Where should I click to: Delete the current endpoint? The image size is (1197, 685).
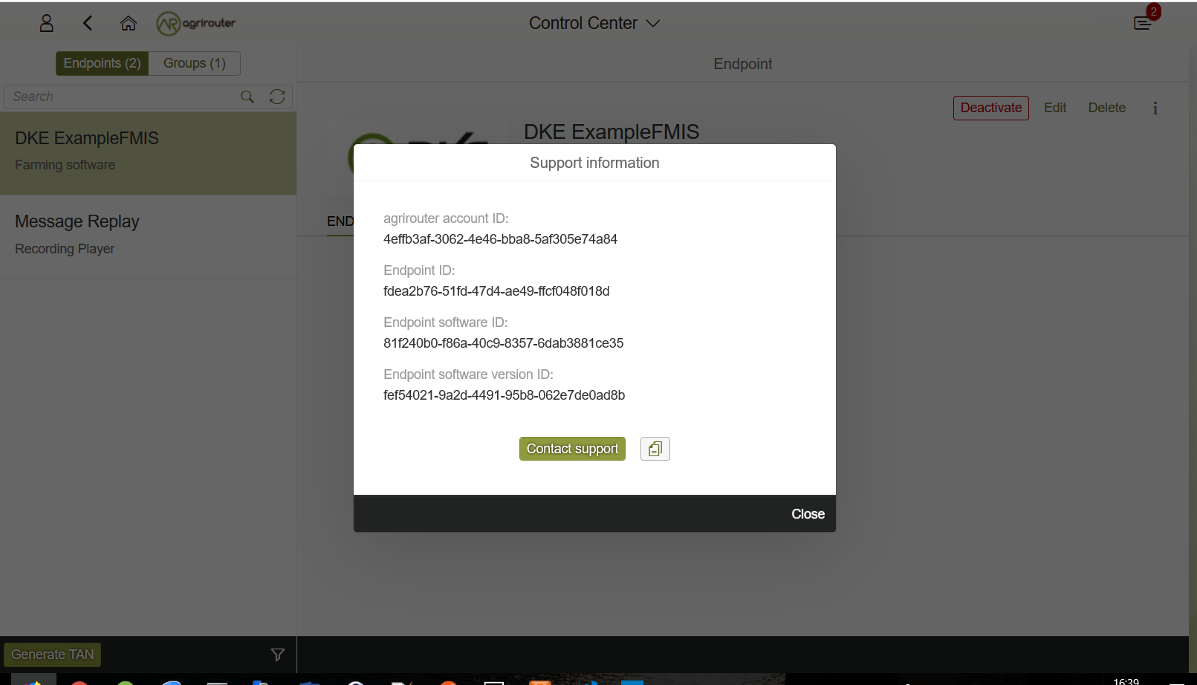1106,108
